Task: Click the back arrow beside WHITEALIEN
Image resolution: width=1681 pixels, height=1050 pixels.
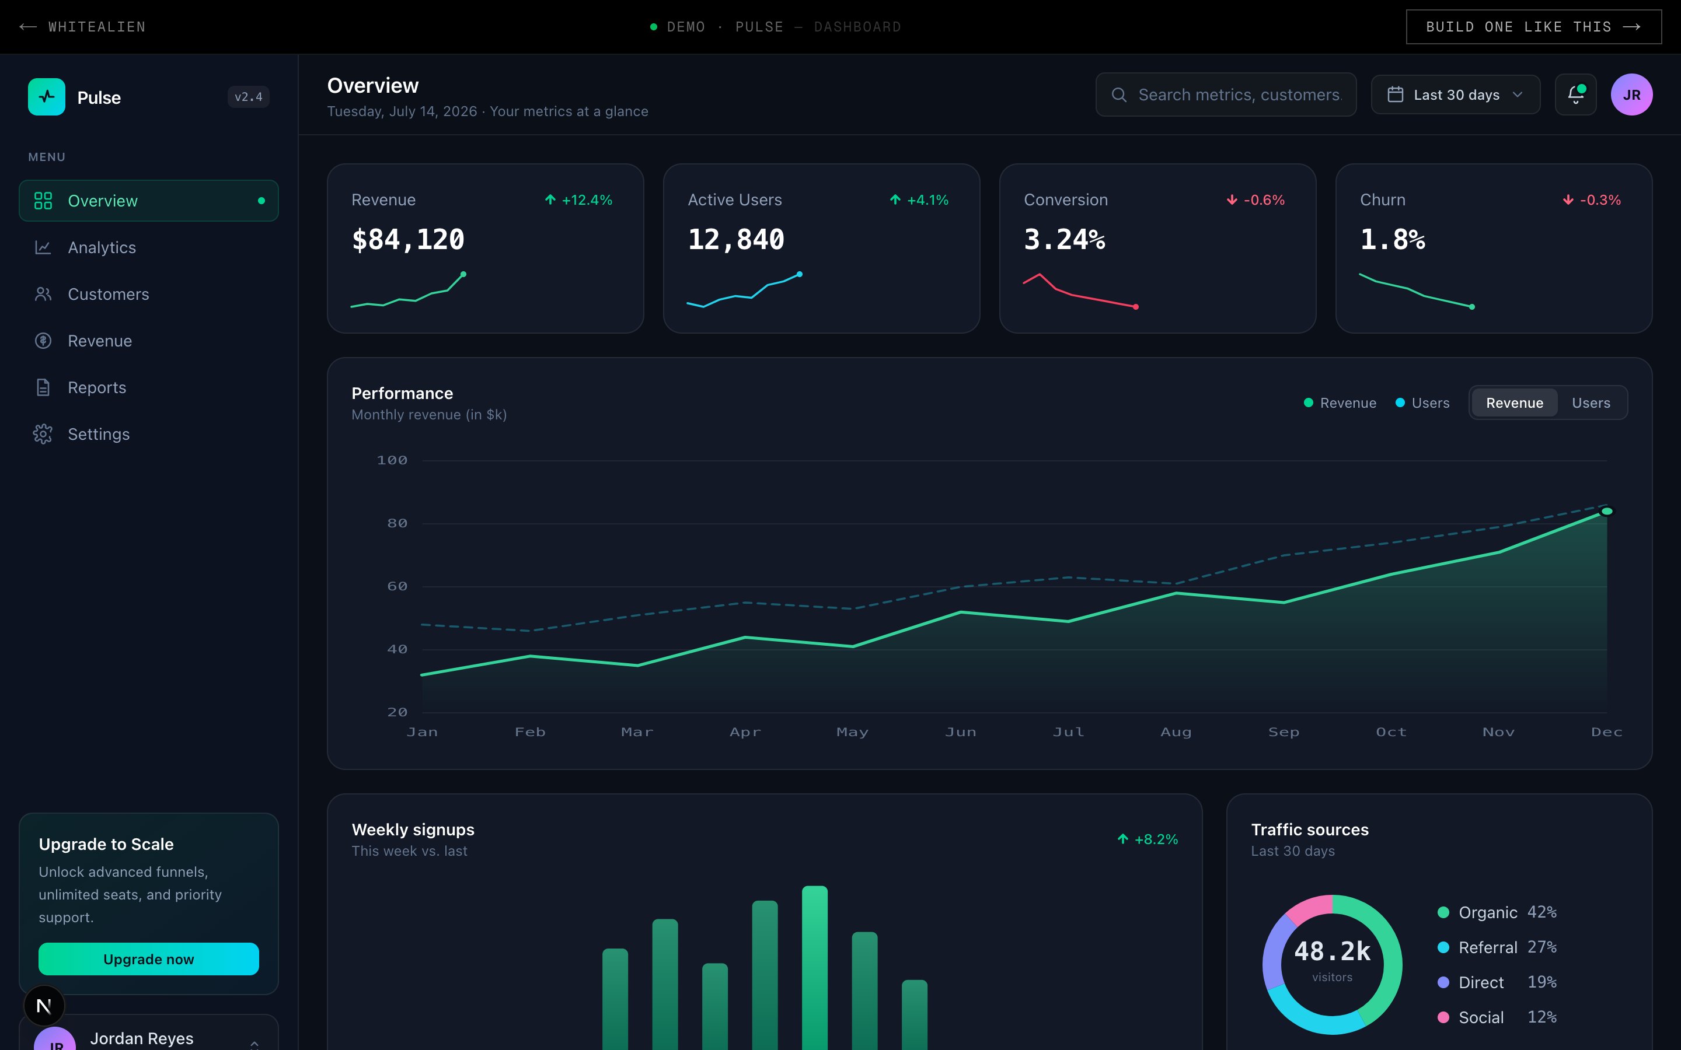Action: [x=28, y=26]
